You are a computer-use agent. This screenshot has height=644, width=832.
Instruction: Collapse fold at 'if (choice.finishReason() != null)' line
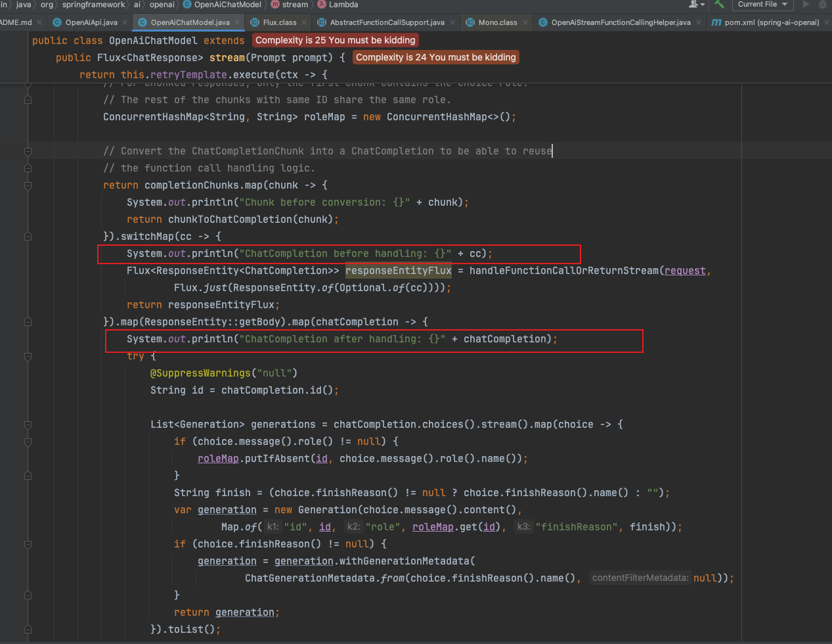28,544
